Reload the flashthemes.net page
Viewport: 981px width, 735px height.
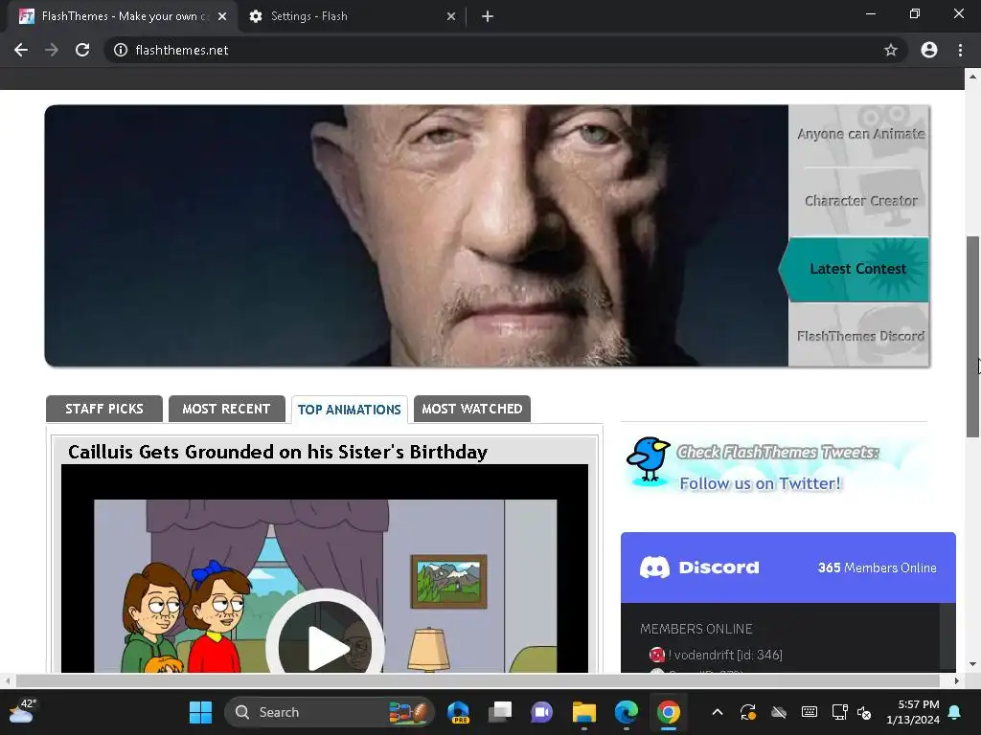[x=82, y=50]
